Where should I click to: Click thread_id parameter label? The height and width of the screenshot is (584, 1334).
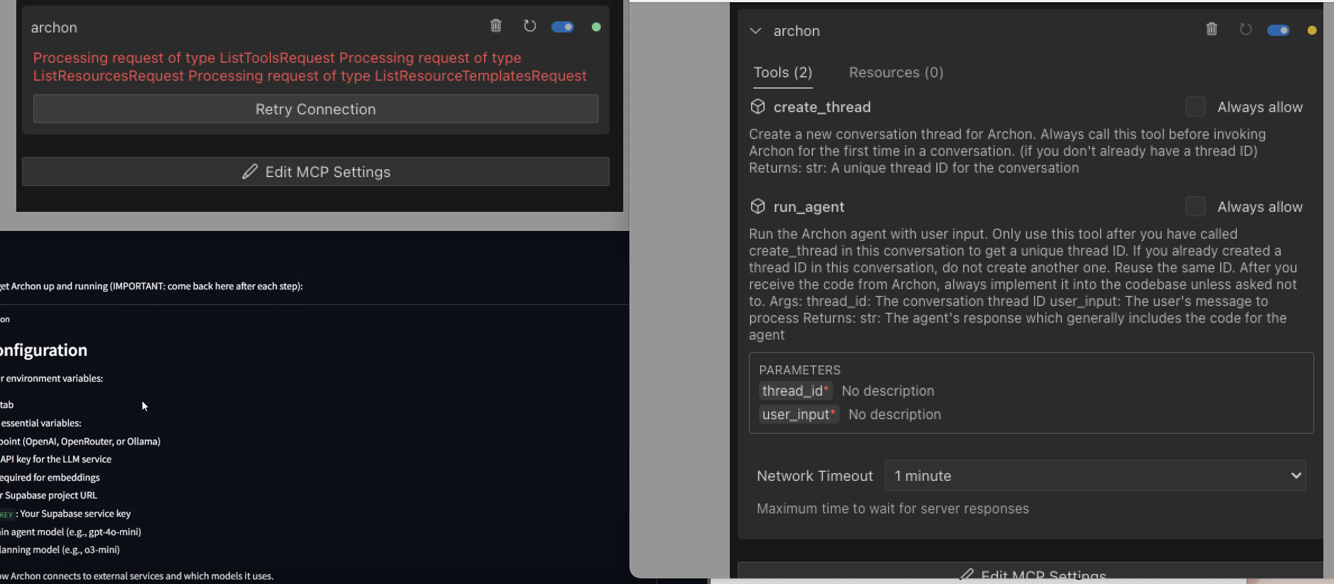click(x=795, y=391)
